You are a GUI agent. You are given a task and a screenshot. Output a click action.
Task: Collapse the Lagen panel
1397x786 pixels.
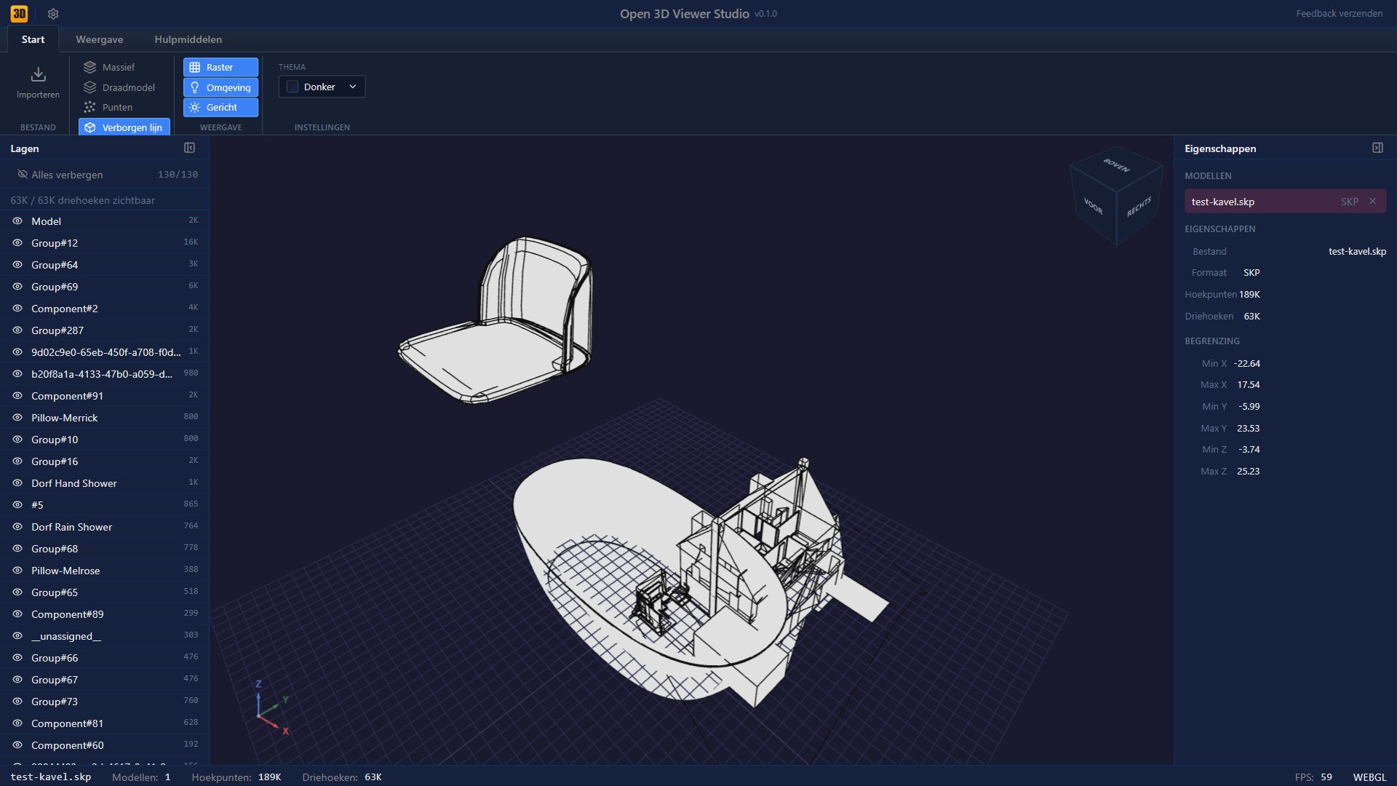189,148
